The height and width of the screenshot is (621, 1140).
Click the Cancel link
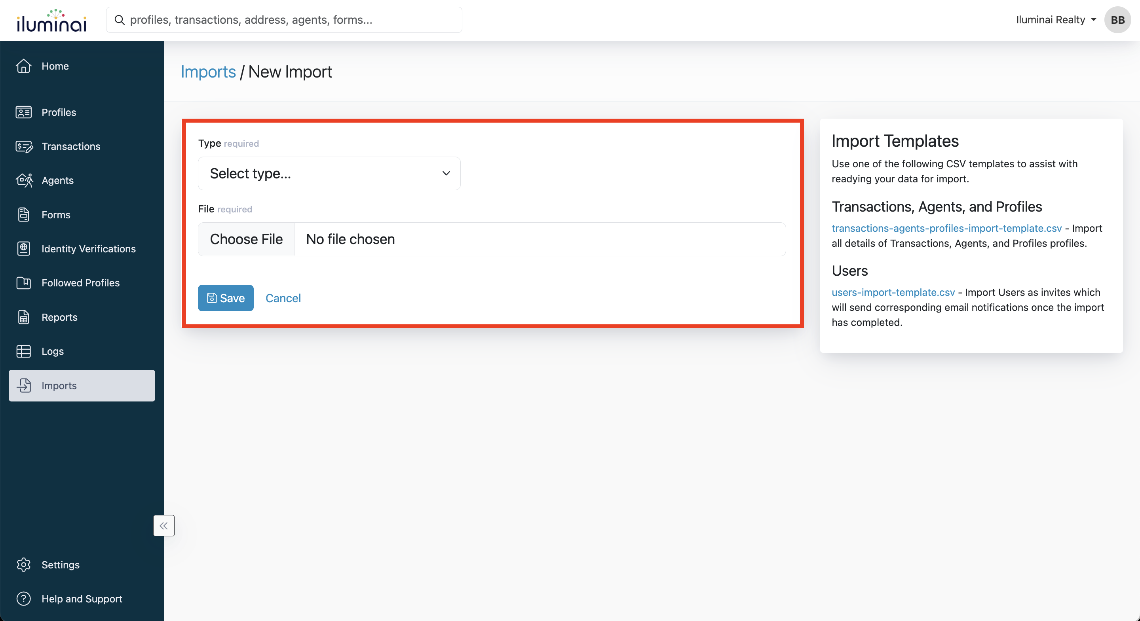tap(283, 298)
